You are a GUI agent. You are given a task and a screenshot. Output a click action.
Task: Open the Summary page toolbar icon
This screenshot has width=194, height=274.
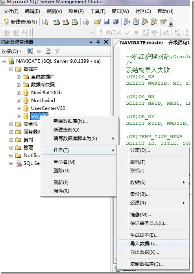[136, 22]
